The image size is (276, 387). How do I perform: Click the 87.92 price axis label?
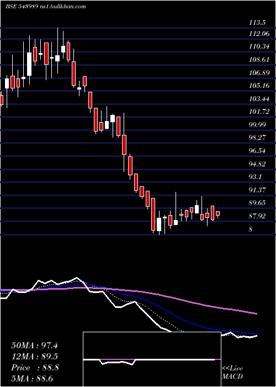(x=257, y=216)
